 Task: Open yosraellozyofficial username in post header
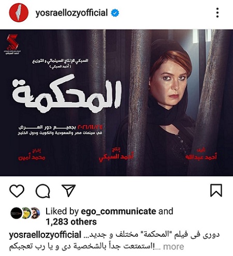pyautogui.click(x=71, y=13)
